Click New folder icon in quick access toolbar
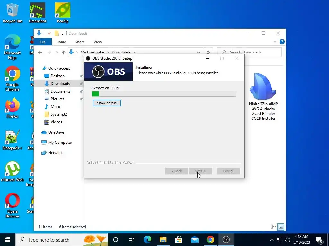Screen dimensions: 329x246 [57, 33]
